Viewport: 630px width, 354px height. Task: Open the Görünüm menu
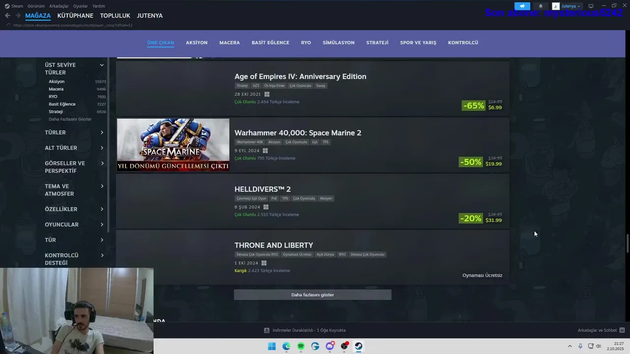[36, 6]
